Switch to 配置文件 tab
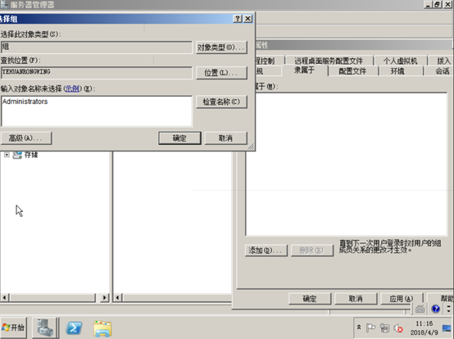454x339 pixels. 352,71
